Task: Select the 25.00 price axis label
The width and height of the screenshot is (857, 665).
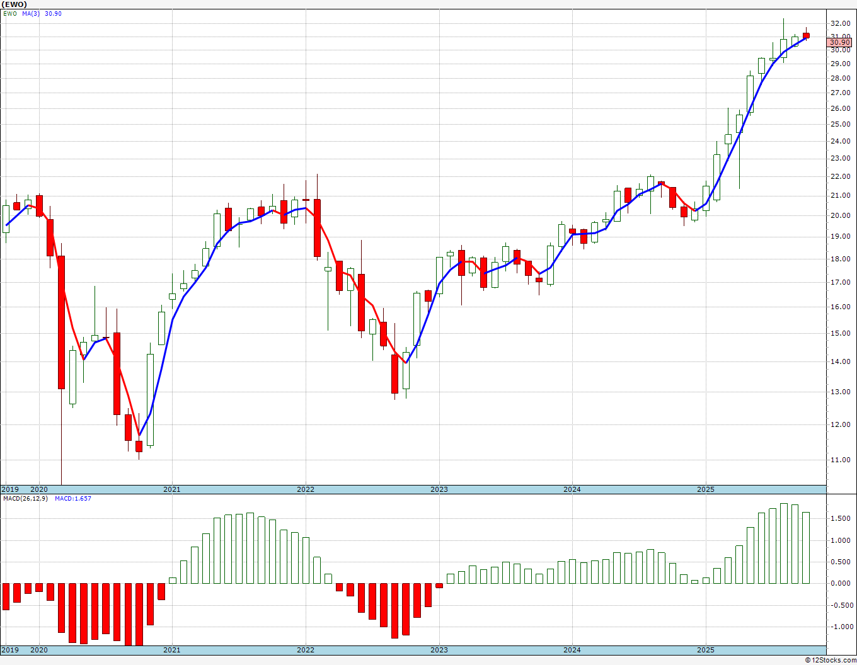Action: 841,124
